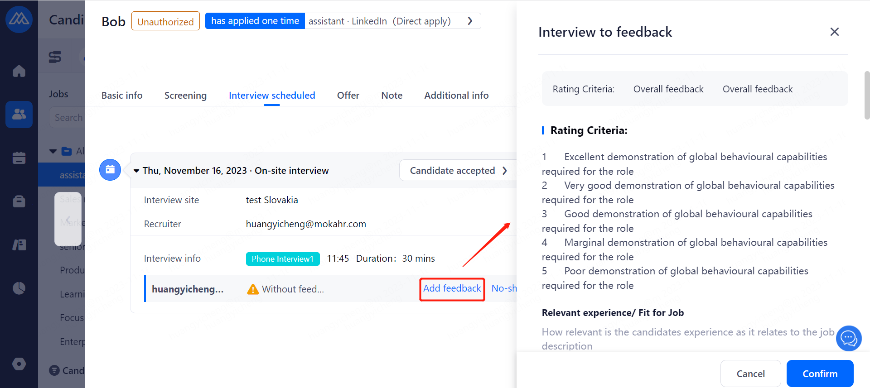Screen dimensions: 870x388
Task: Open the home sidebar icon
Action: click(x=19, y=71)
